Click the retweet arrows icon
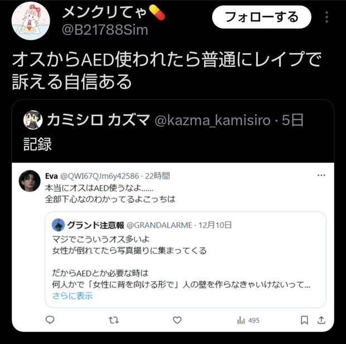This screenshot has width=346, height=344. (x=114, y=320)
